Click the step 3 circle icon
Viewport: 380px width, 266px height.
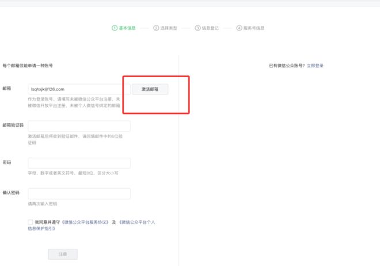coord(197,28)
